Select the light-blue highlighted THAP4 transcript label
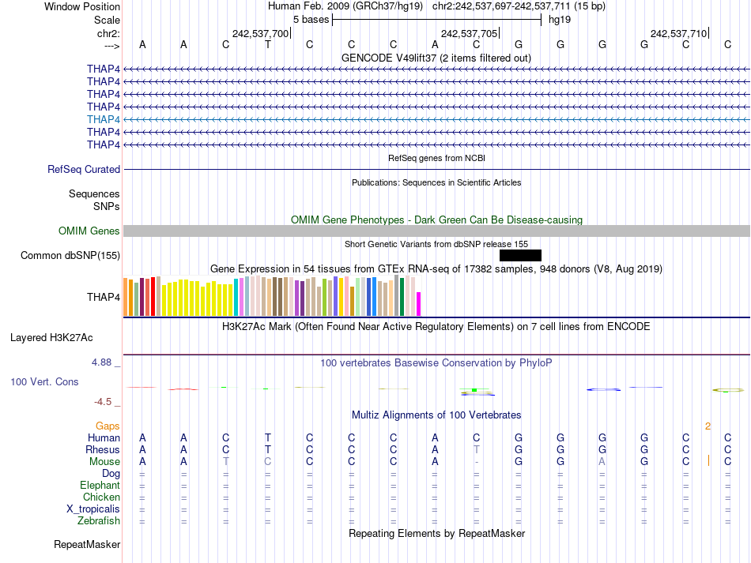The height and width of the screenshot is (563, 751). [104, 119]
